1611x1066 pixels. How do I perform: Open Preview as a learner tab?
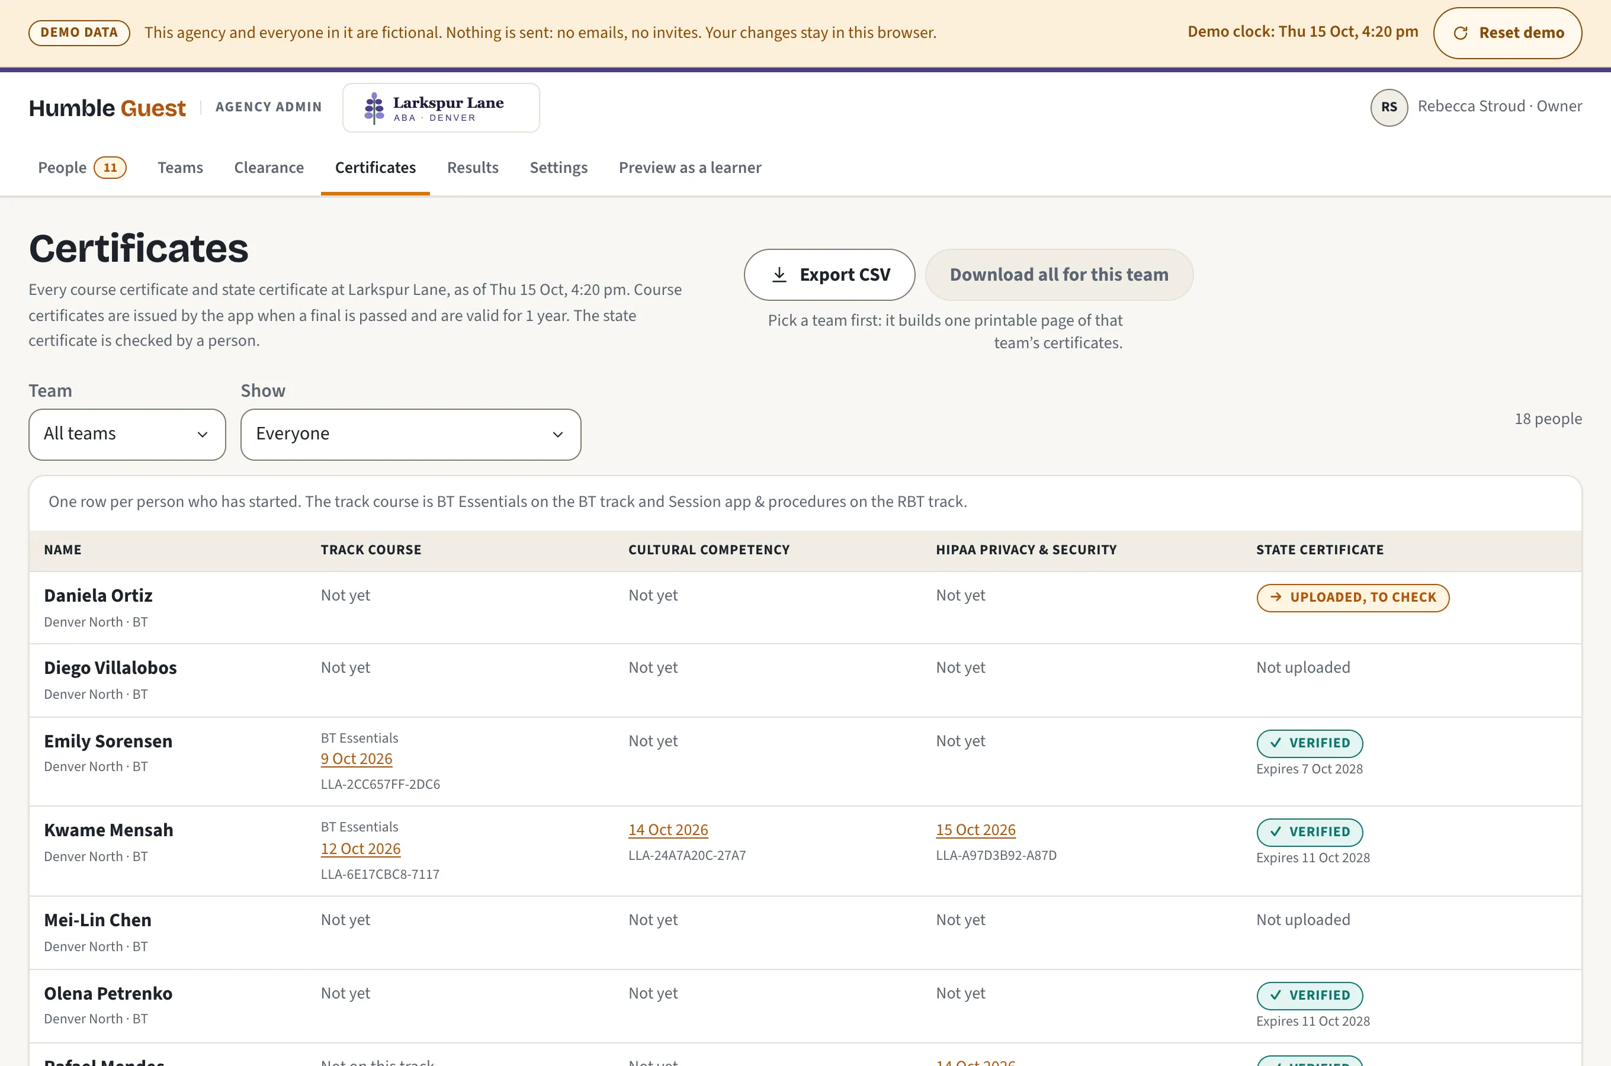click(690, 168)
